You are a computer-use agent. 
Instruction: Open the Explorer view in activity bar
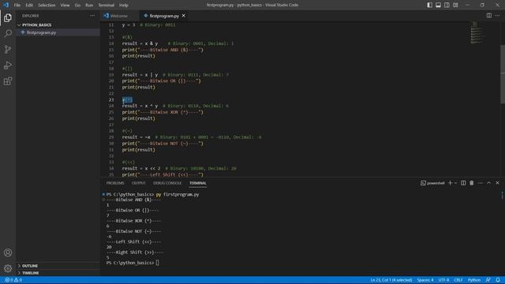(x=8, y=17)
